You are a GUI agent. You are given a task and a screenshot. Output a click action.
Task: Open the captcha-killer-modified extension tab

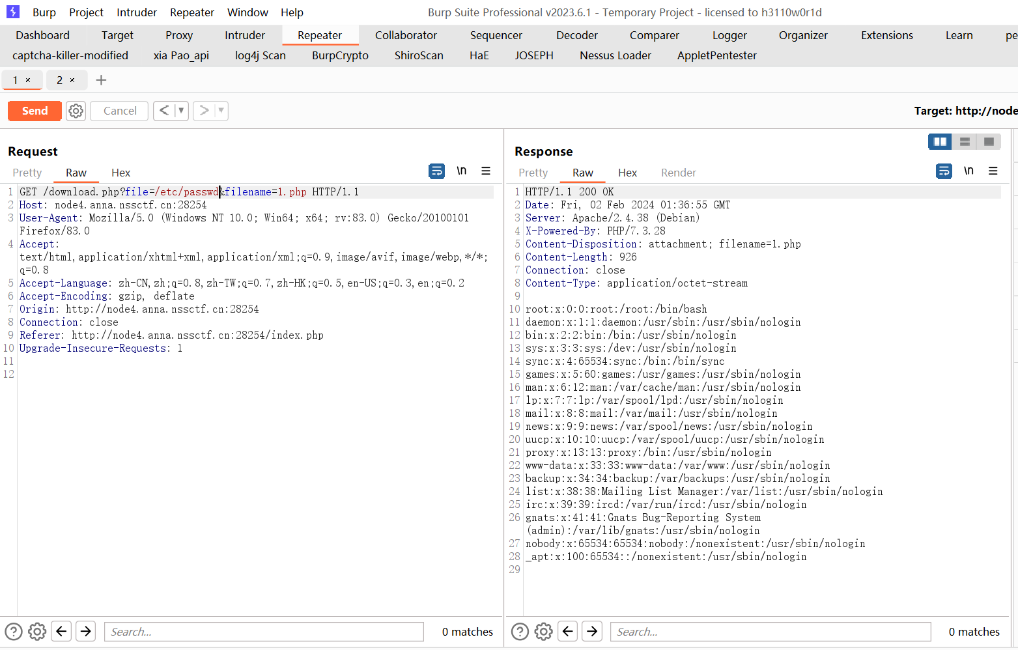(70, 55)
